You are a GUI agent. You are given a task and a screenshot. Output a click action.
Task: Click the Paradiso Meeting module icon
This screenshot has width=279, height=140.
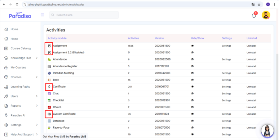click(49, 73)
